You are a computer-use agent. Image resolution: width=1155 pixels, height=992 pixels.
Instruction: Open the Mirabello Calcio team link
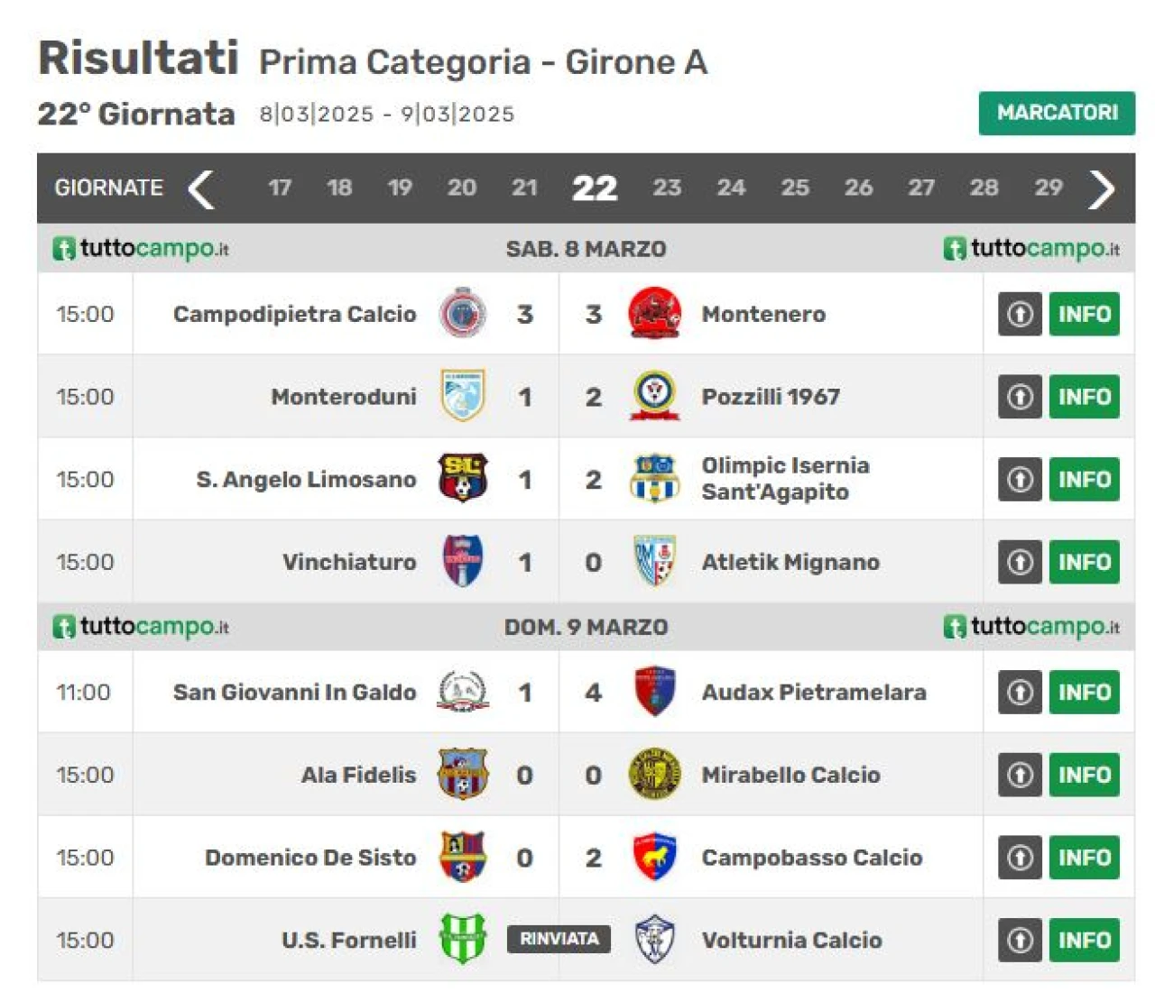point(790,775)
